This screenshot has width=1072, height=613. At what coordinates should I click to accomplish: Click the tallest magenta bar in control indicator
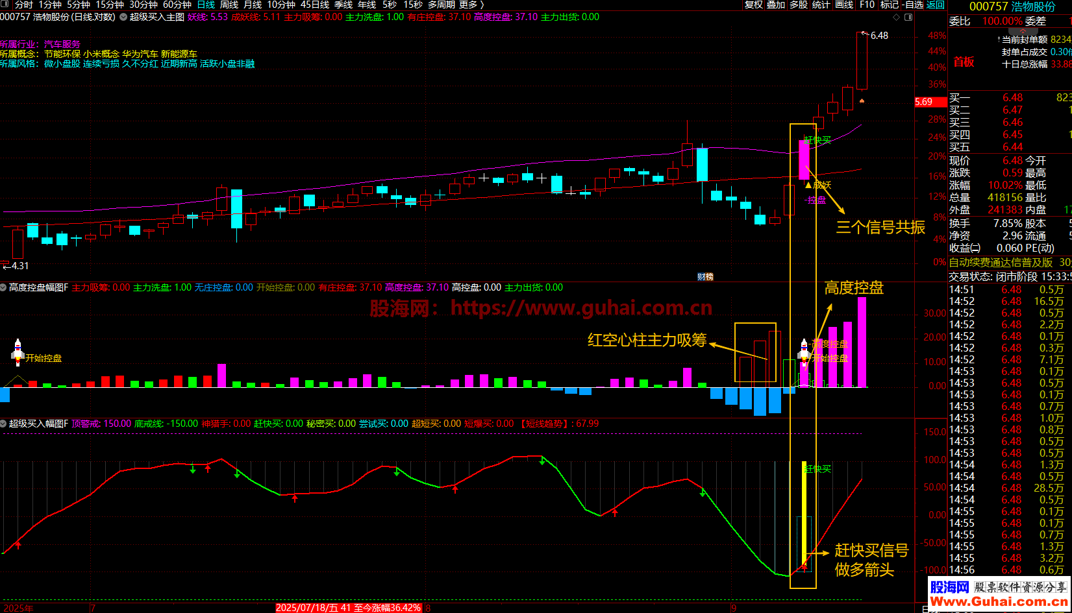pyautogui.click(x=862, y=342)
